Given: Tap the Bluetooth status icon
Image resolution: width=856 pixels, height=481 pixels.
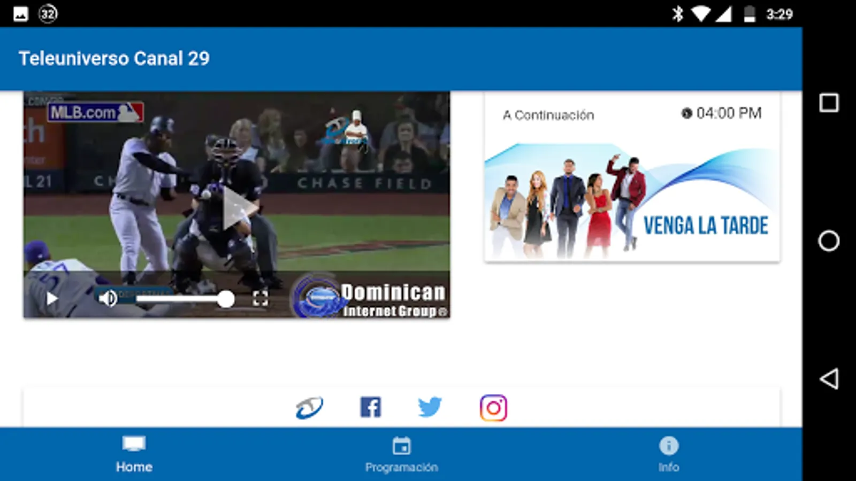Looking at the screenshot, I should [678, 14].
